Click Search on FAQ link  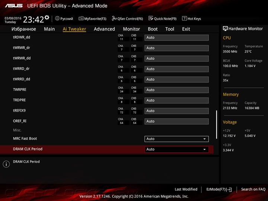(x=253, y=189)
